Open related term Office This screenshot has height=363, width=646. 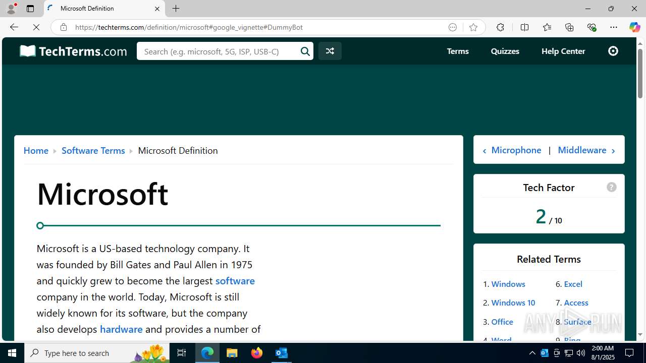(x=502, y=322)
